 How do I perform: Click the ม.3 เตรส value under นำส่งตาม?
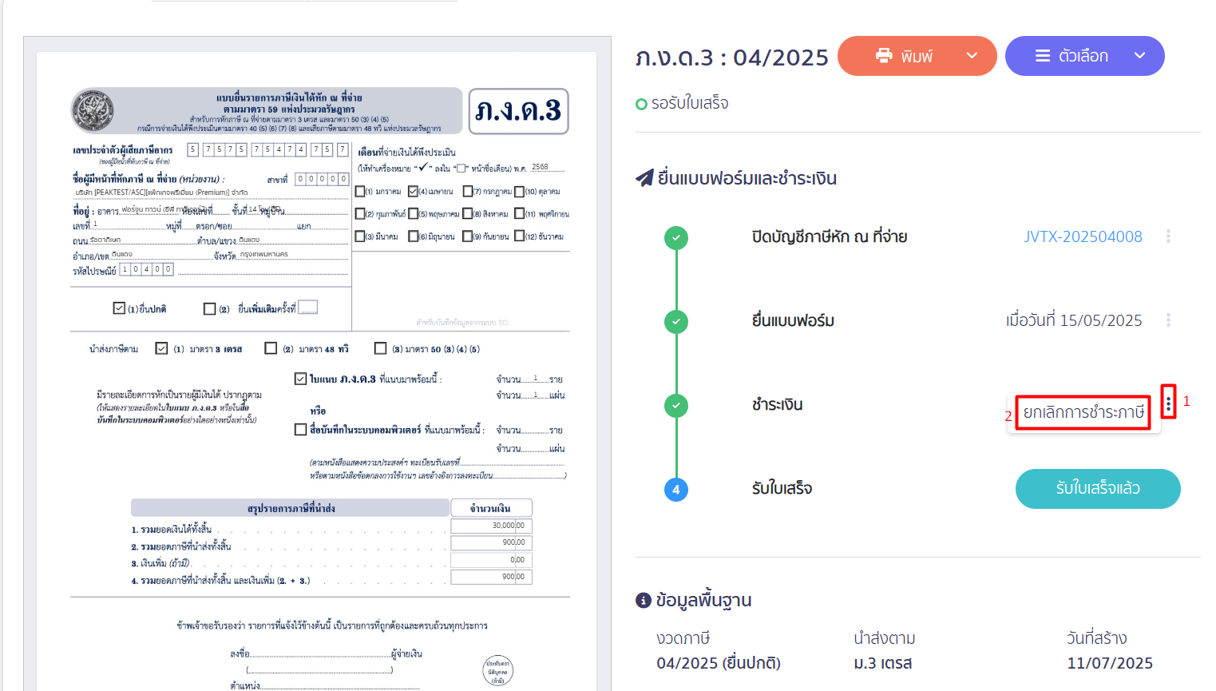point(882,663)
